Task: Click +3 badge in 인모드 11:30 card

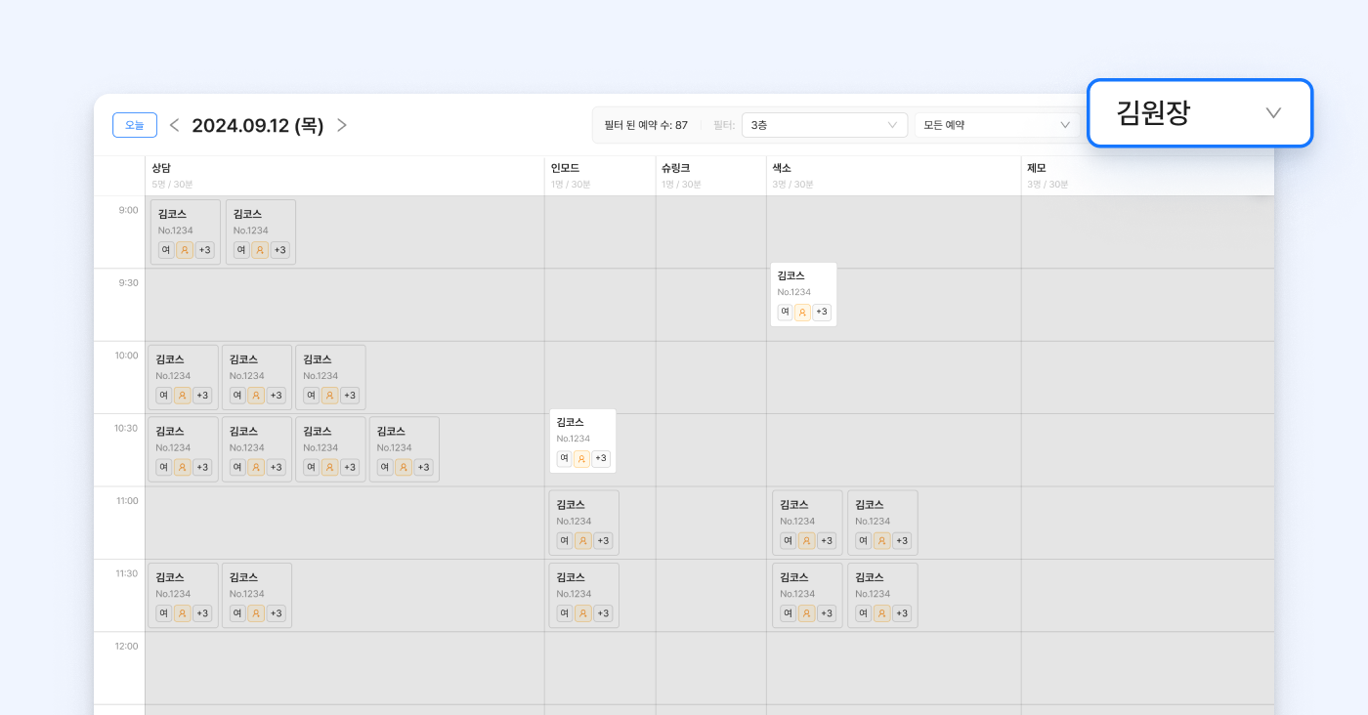Action: tap(603, 613)
